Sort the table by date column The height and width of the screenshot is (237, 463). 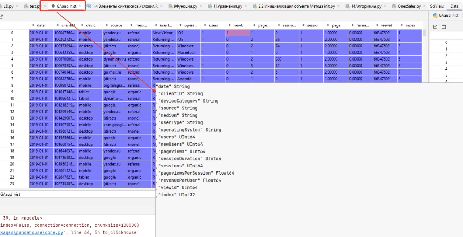(x=41, y=25)
